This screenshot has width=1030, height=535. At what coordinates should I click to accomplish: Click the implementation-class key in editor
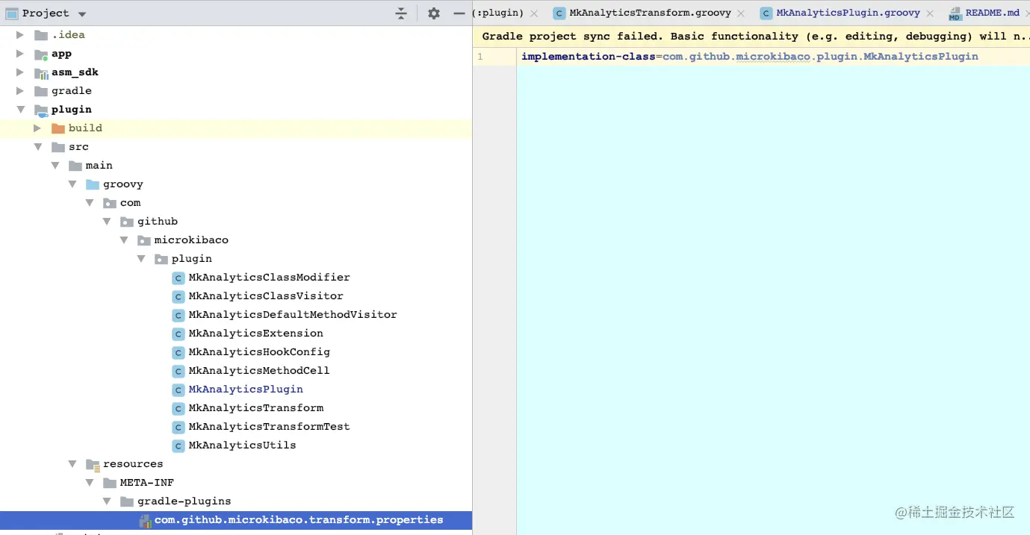[588, 57]
